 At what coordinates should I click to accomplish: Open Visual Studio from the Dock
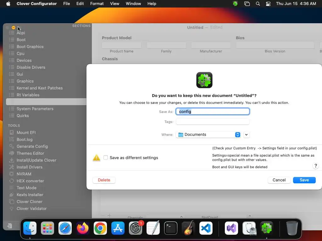tap(231, 228)
